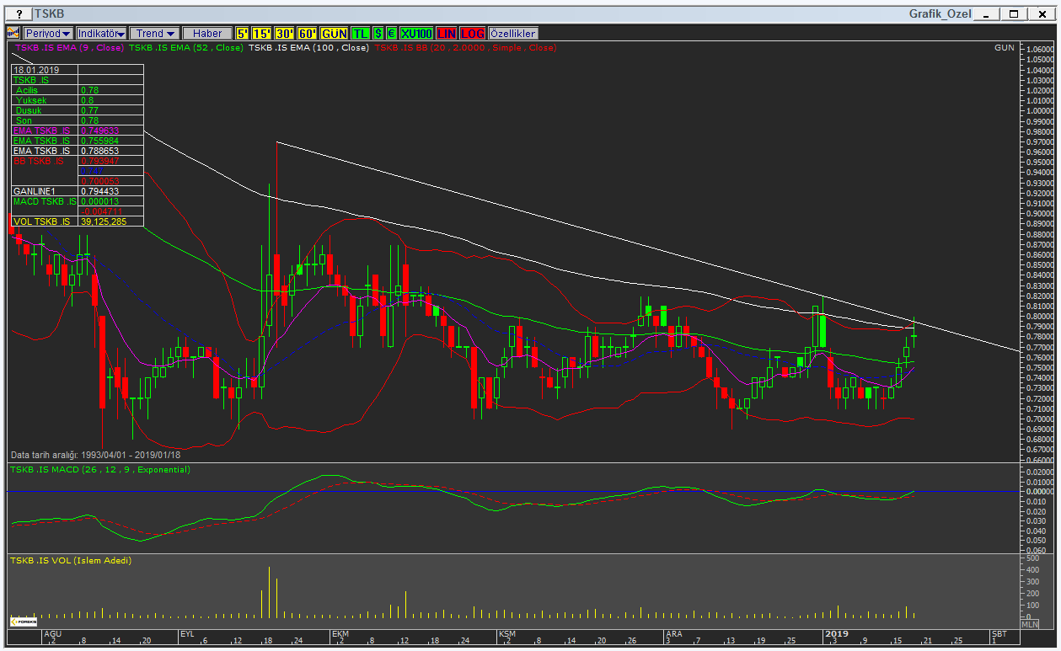Screen dimensions: 1061x651
Task: Open the Trend dropdown
Action: (x=155, y=33)
